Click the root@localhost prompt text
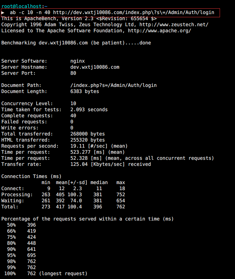Image resolution: width=235 pixels, height=279 pixels. (x=21, y=6)
